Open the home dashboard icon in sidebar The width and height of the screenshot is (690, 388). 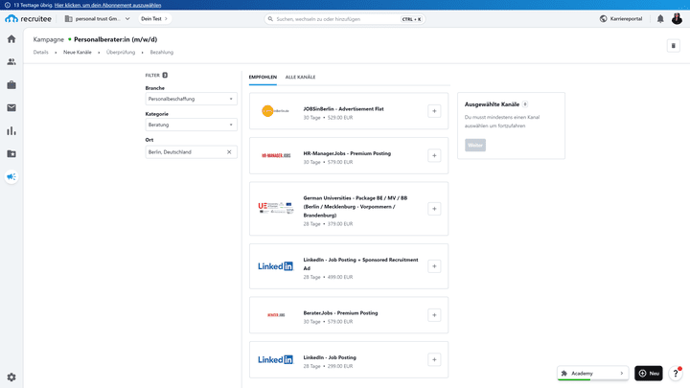tap(11, 39)
